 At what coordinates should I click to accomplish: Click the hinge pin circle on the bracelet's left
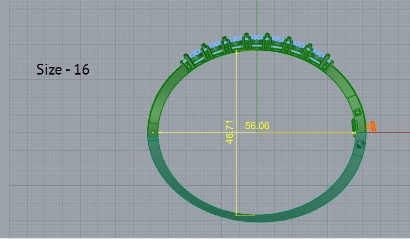(153, 133)
